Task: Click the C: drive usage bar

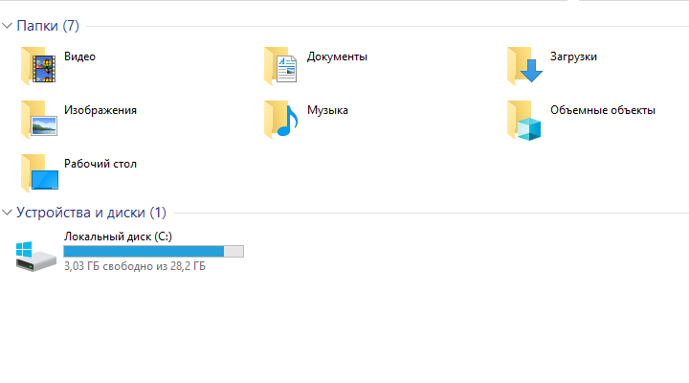Action: (x=153, y=251)
